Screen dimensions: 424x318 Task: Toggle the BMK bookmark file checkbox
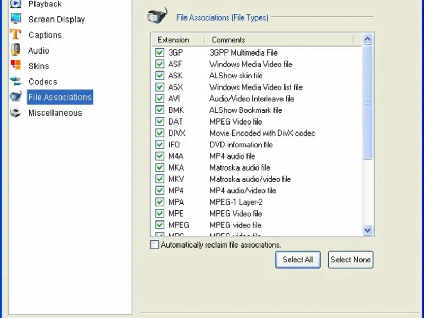point(160,110)
